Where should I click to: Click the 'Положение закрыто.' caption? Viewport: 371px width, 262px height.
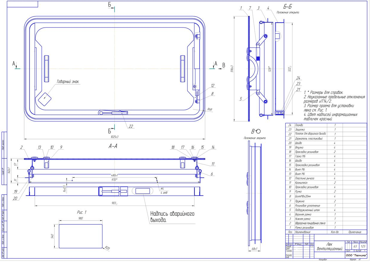[x=255, y=138]
